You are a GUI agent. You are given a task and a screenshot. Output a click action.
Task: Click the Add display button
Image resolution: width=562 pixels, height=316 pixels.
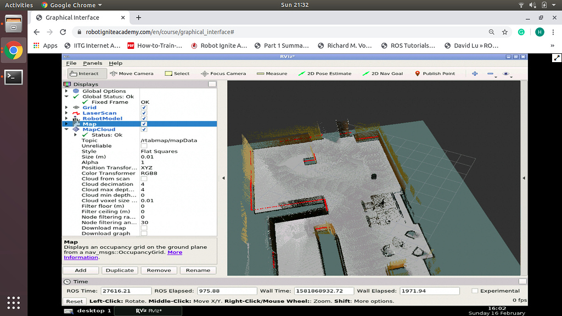(x=81, y=270)
